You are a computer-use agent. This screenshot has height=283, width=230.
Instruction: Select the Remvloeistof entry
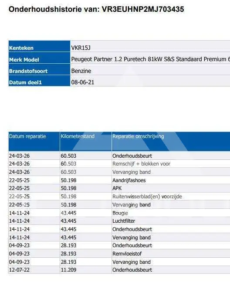127,254
